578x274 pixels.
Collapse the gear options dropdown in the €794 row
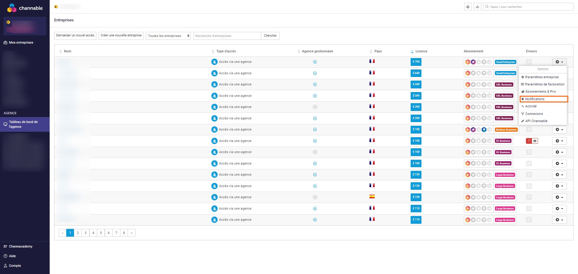pos(559,62)
